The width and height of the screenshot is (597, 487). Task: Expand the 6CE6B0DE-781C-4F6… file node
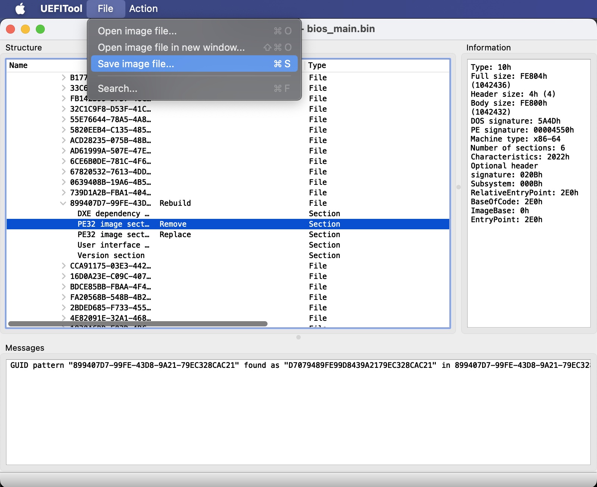[x=63, y=161]
